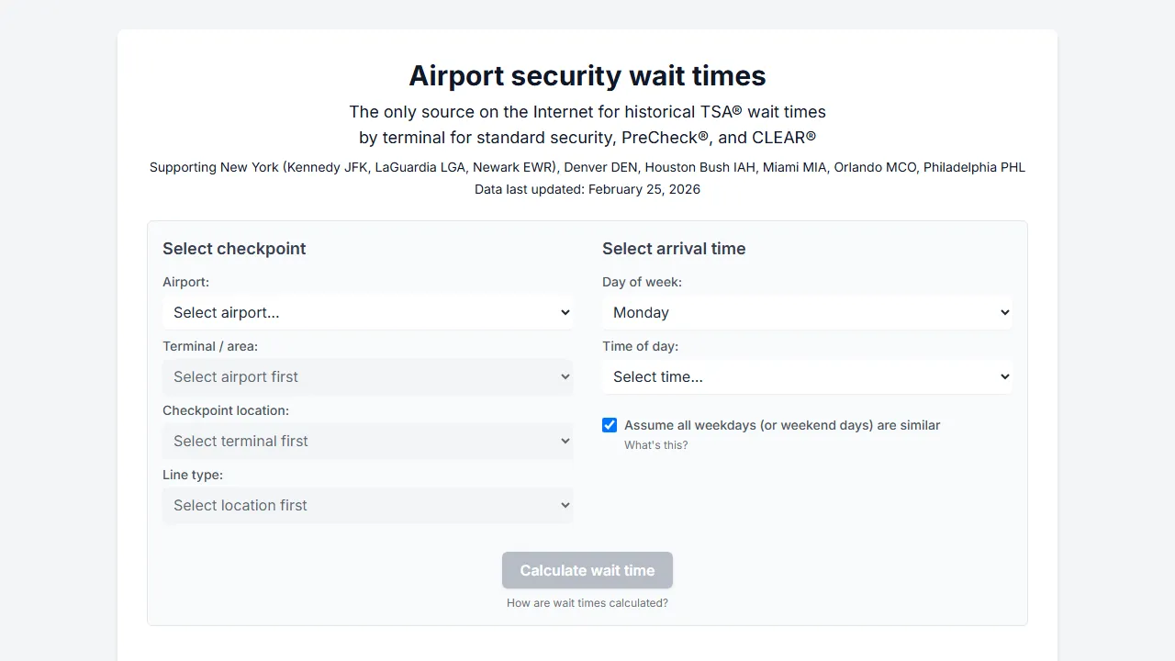Viewport: 1175px width, 661px height.
Task: Click the chevron icon on the Terminal dropdown
Action: (x=564, y=376)
